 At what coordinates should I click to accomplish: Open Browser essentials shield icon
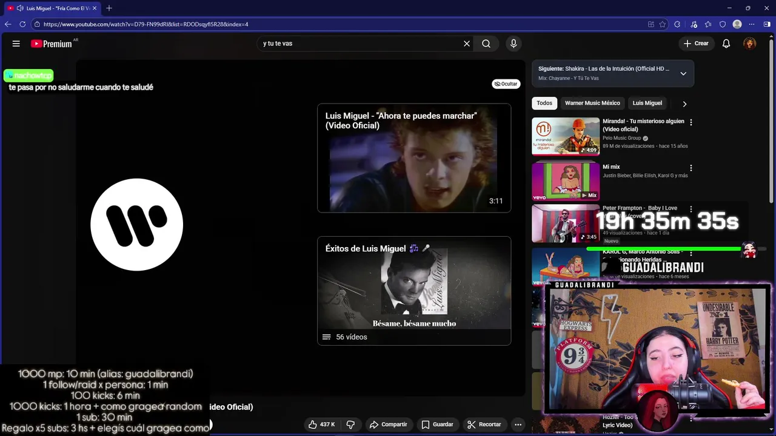pyautogui.click(x=723, y=24)
